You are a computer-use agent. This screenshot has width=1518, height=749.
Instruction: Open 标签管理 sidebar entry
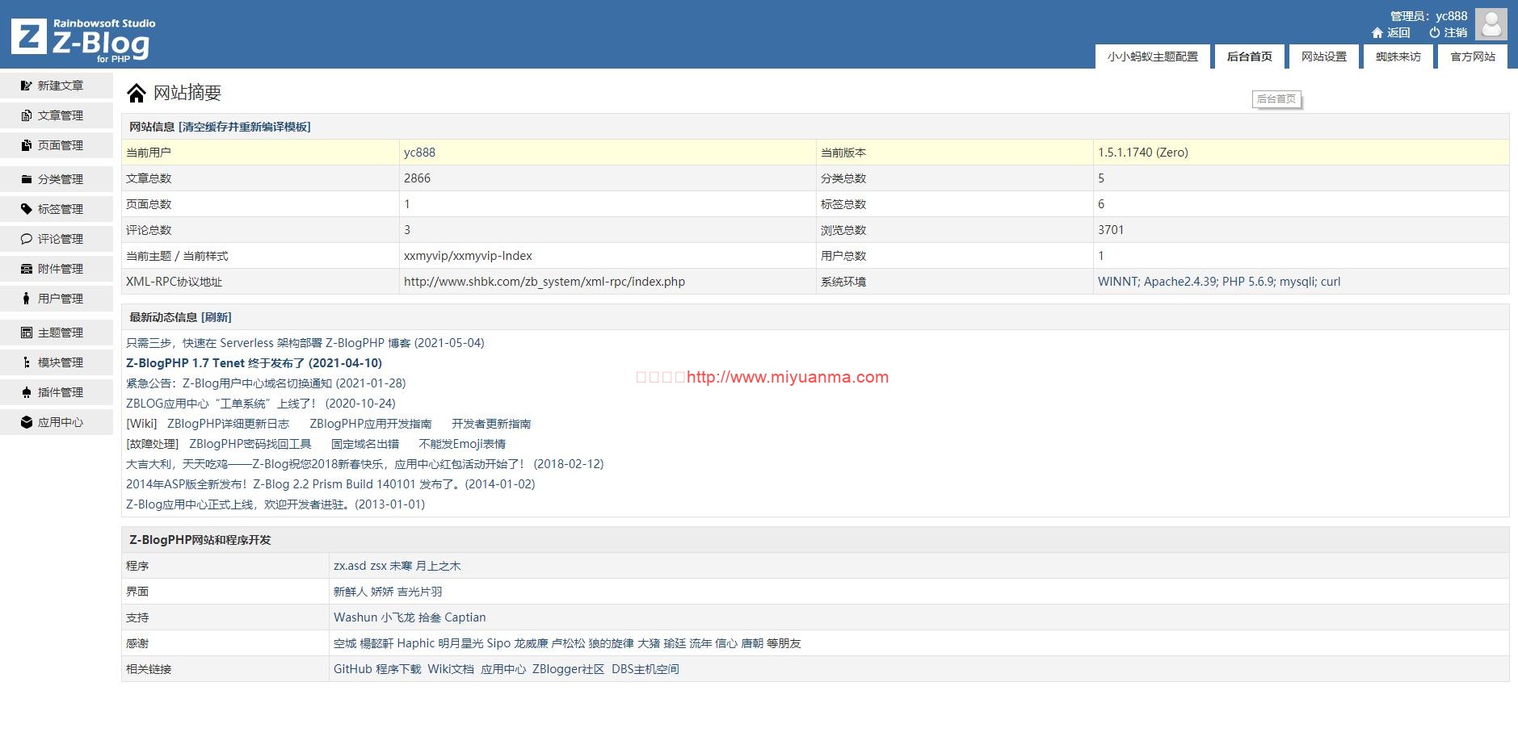coord(57,209)
